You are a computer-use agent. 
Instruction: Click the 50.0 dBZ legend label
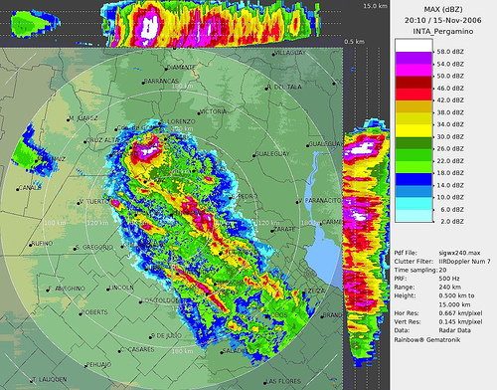coord(450,76)
